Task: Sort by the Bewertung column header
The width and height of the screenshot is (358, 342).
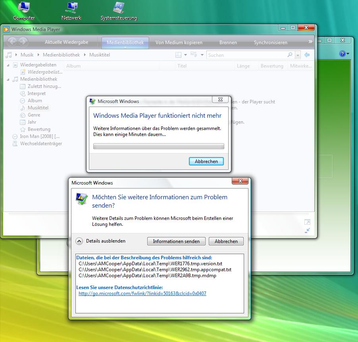Action: [272, 66]
